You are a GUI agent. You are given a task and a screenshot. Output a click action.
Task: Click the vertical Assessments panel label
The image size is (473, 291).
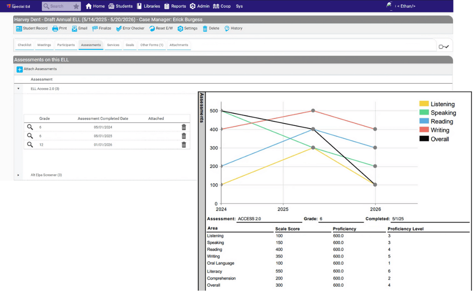(x=202, y=108)
